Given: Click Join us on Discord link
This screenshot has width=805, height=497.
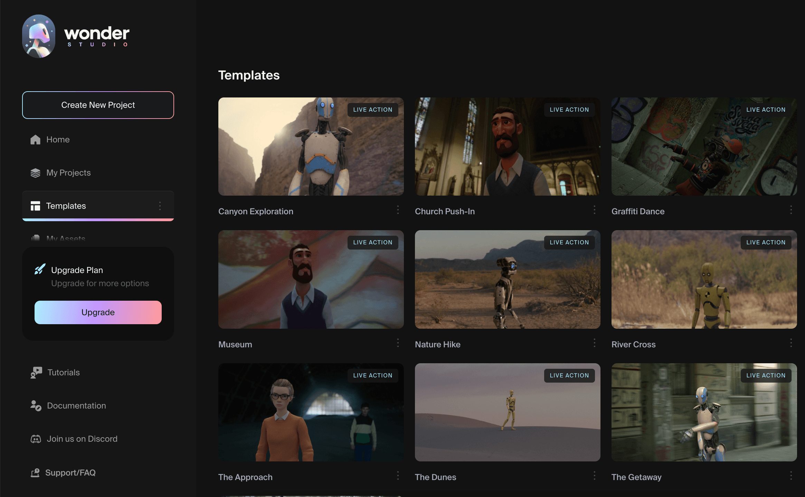Looking at the screenshot, I should 82,439.
